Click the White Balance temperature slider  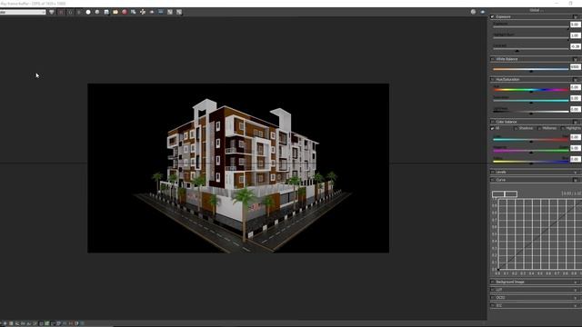[531, 69]
